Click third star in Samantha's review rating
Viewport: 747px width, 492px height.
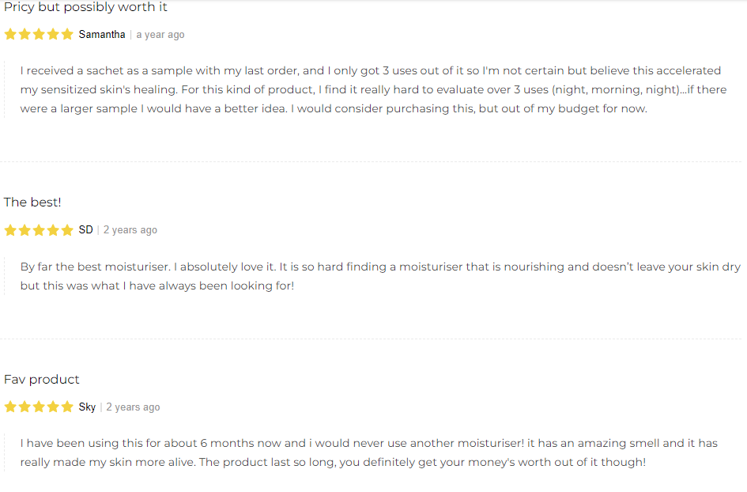point(39,34)
